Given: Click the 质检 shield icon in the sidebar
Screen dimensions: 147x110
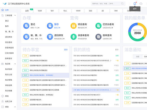Looking at the screenshot, I should (3, 96).
